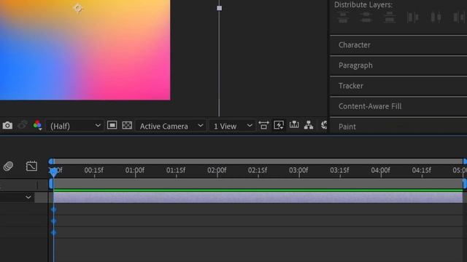The width and height of the screenshot is (467, 262).
Task: Take a snapshot with the camera icon
Action: pyautogui.click(x=7, y=125)
